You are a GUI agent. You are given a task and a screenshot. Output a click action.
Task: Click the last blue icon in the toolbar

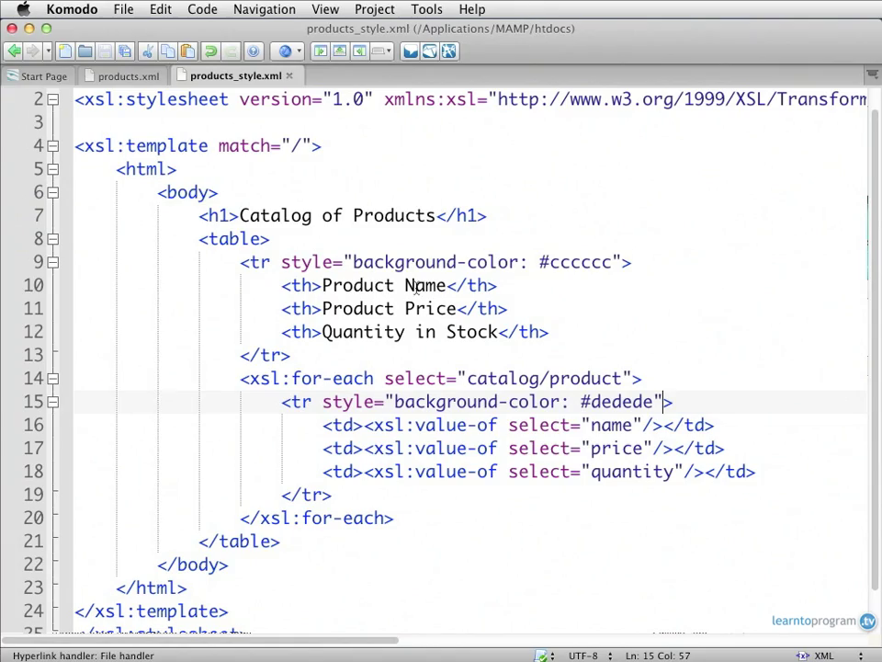pos(449,51)
